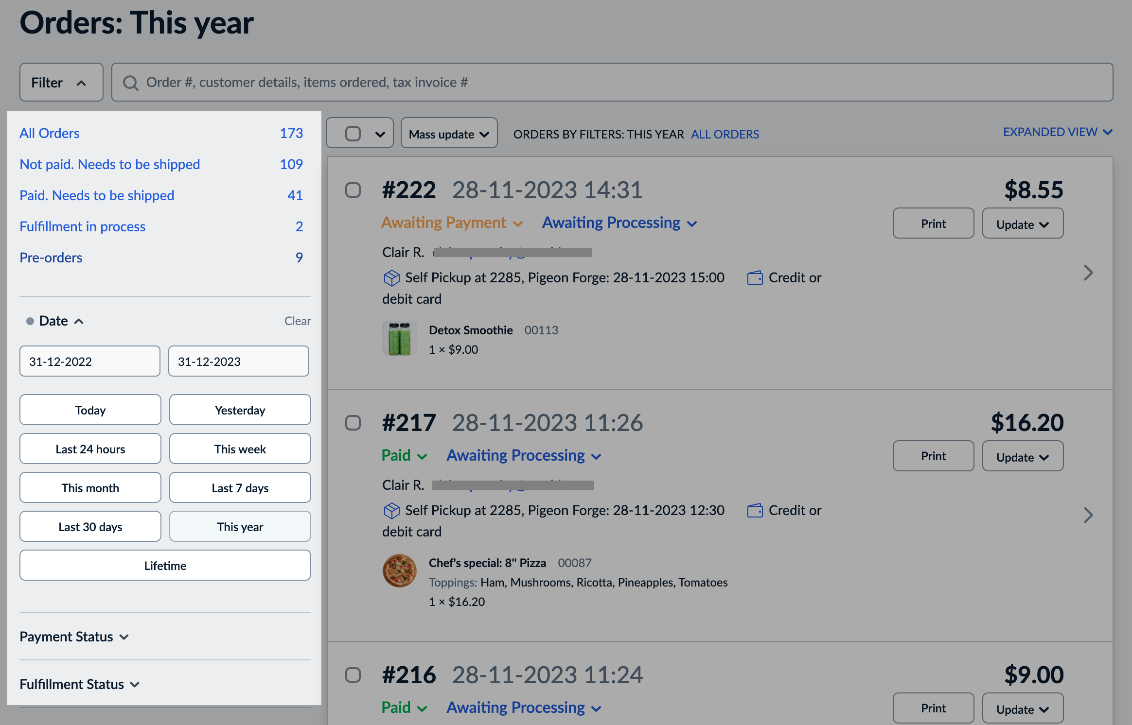Viewport: 1132px width, 725px height.
Task: Open order #217 details via right chevron
Action: click(x=1088, y=515)
